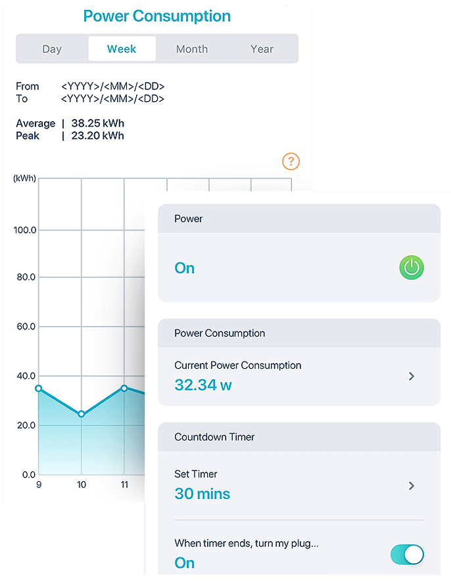Click the To date field

112,99
